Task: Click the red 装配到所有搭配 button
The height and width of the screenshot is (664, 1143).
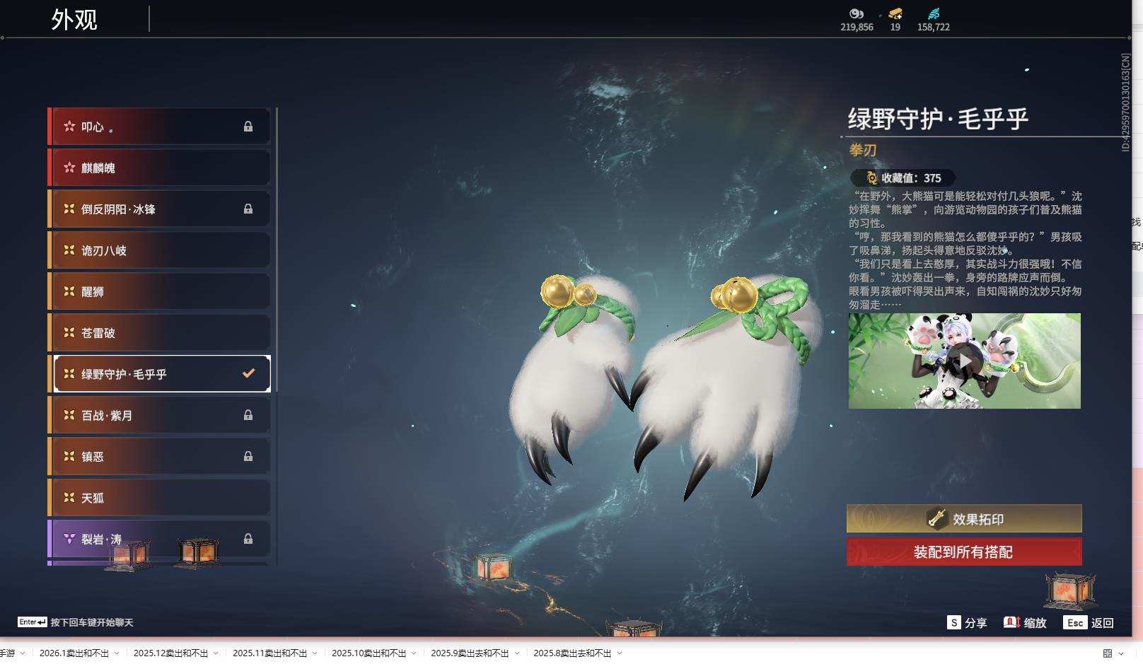Action: tap(964, 552)
